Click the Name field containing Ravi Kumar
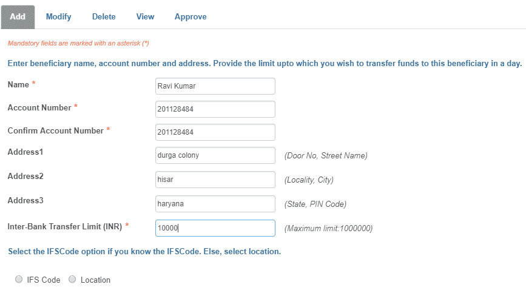Image resolution: width=526 pixels, height=290 pixels. [x=215, y=86]
